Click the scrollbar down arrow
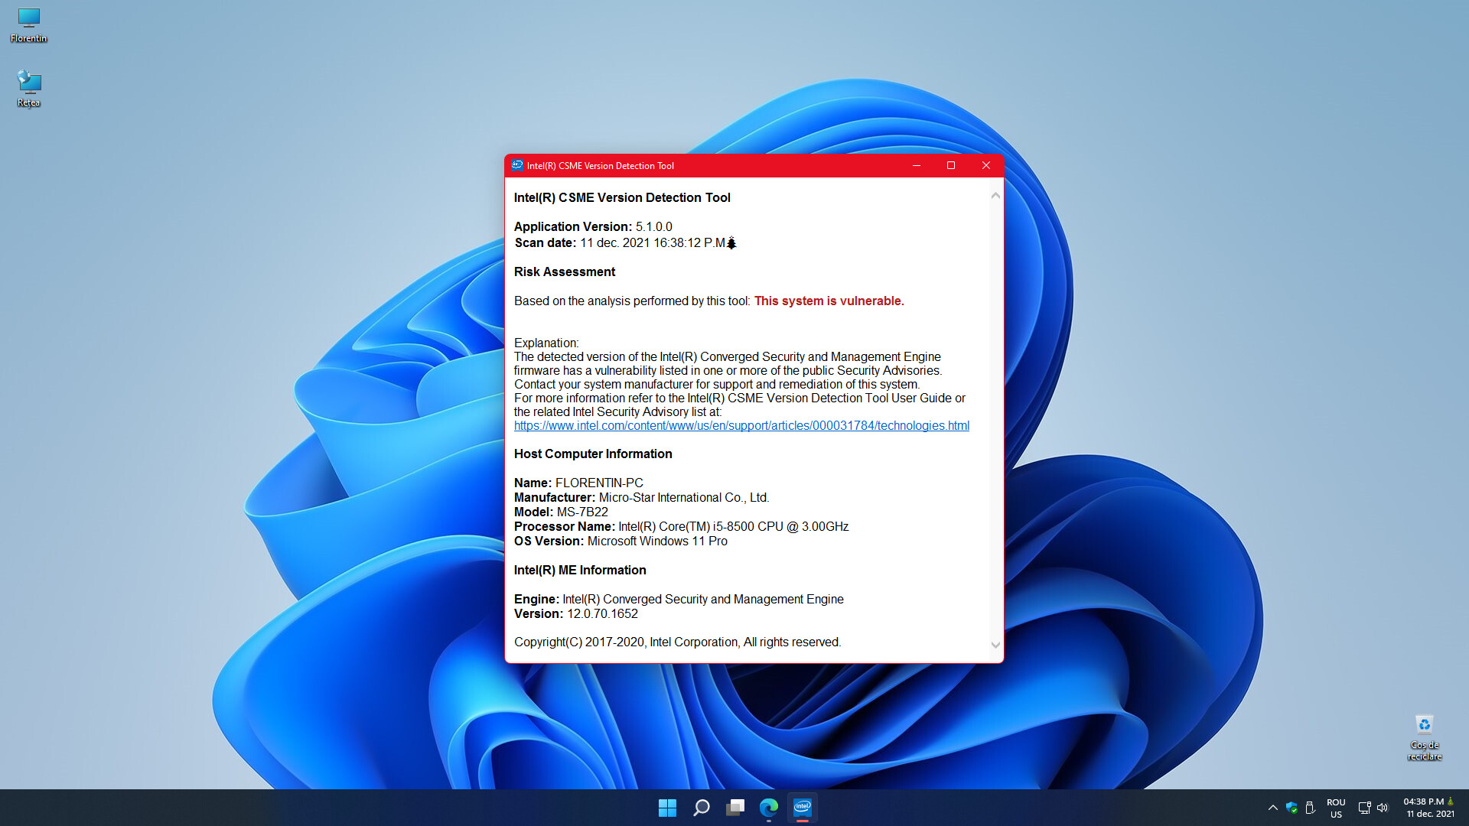The height and width of the screenshot is (826, 1469). tap(995, 645)
